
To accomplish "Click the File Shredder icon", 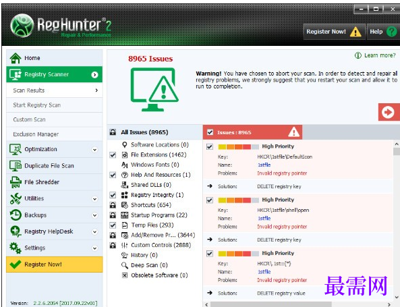I will pyautogui.click(x=16, y=182).
